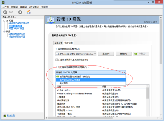Open the program selection dropdown arrow
Viewport: 164px width, 121px height.
95,54
